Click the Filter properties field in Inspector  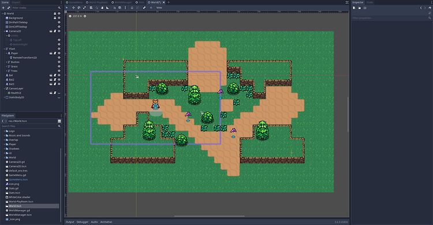391,18
